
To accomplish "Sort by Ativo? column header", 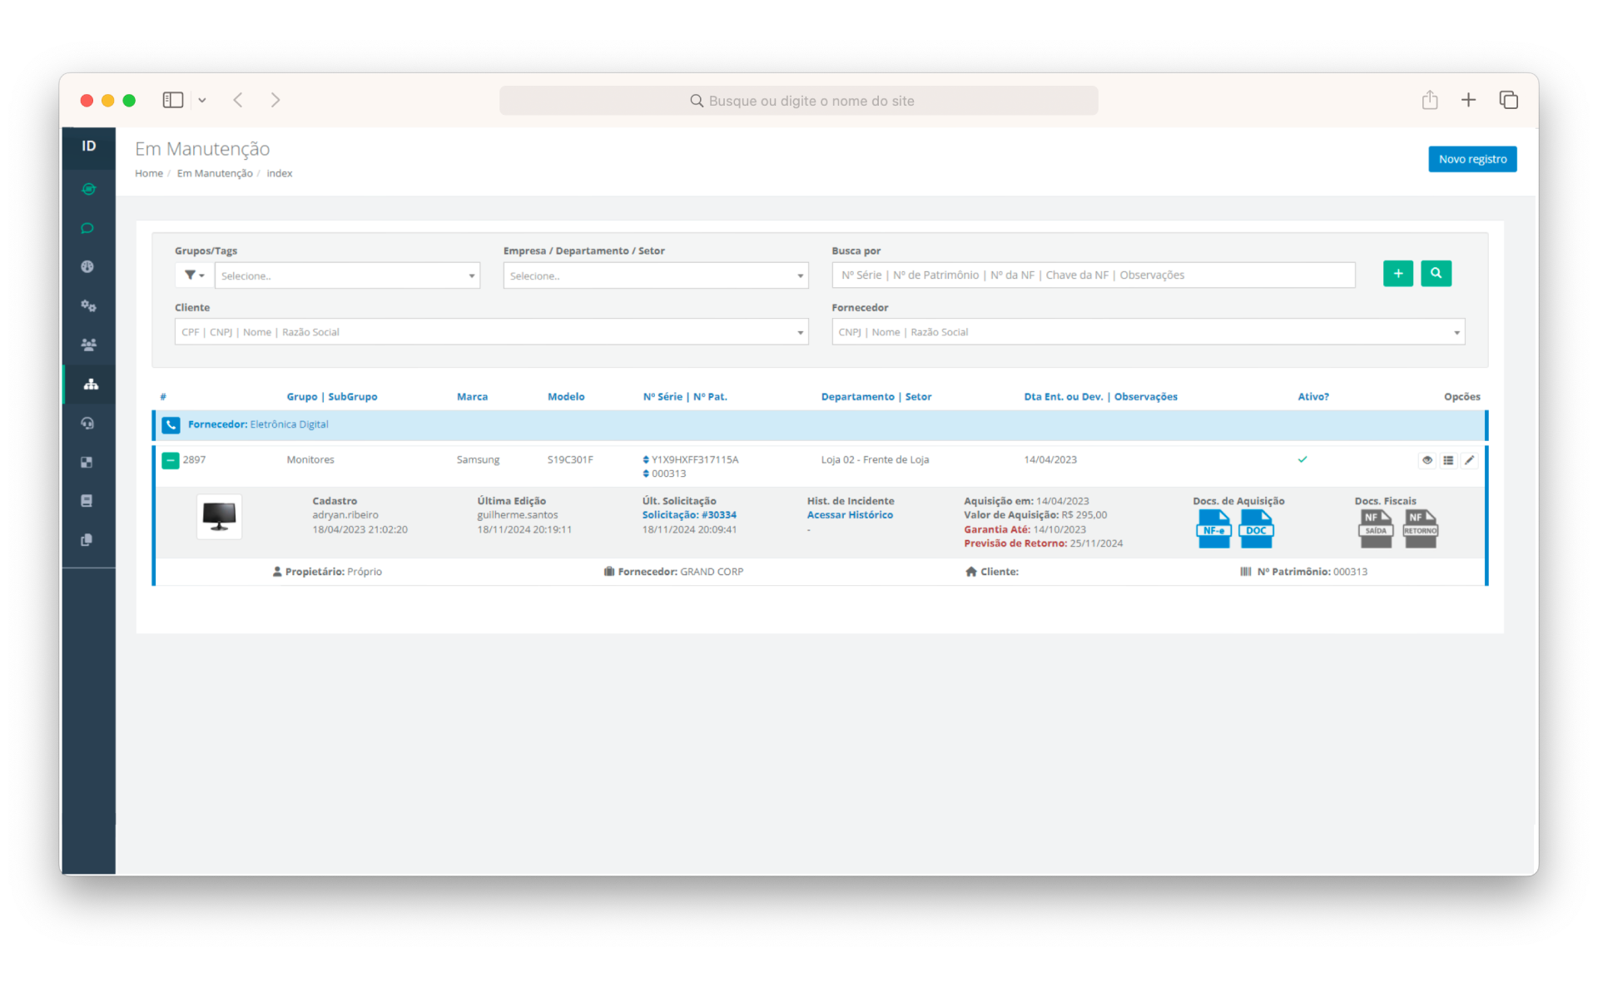I will click(x=1313, y=397).
